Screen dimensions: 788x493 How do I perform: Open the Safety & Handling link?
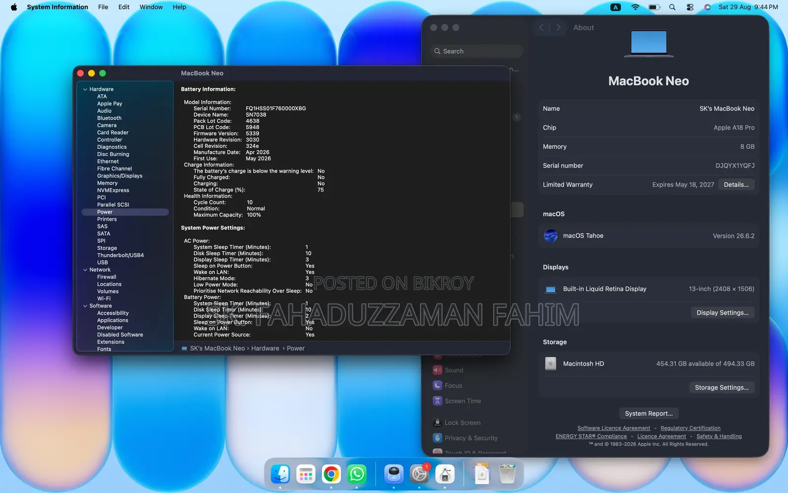pyautogui.click(x=719, y=436)
